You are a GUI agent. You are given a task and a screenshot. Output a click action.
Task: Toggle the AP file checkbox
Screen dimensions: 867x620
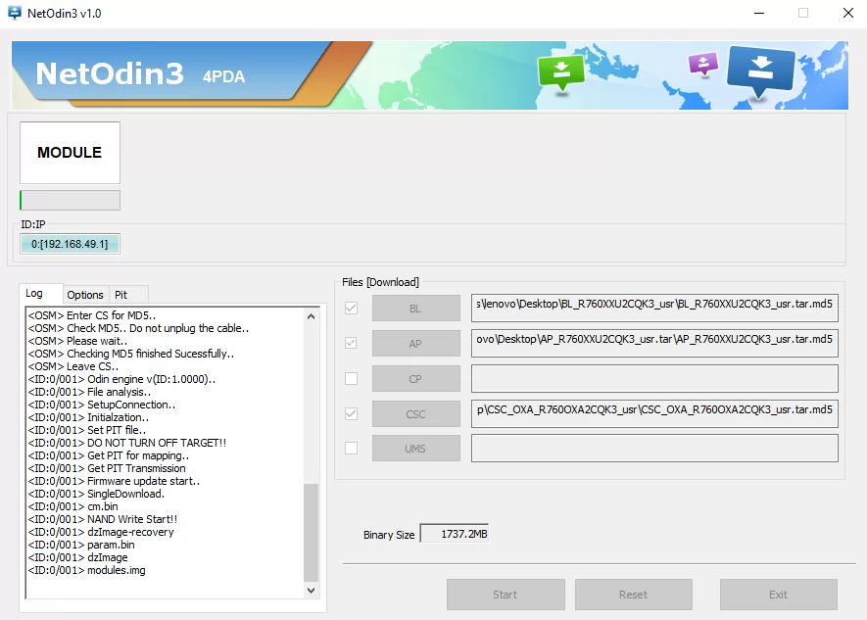tap(352, 344)
